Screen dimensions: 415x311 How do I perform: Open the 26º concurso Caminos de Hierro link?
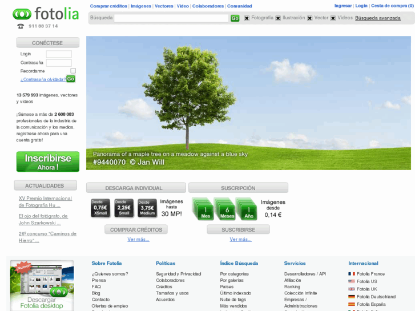click(47, 237)
